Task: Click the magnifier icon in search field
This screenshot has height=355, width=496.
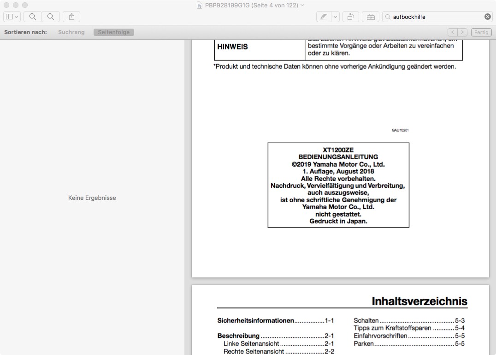Action: pos(388,17)
